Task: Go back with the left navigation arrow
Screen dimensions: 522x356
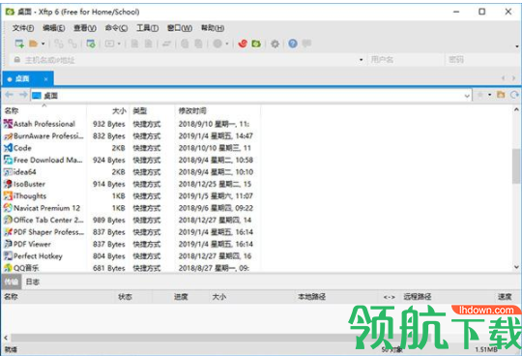Action: 9,95
